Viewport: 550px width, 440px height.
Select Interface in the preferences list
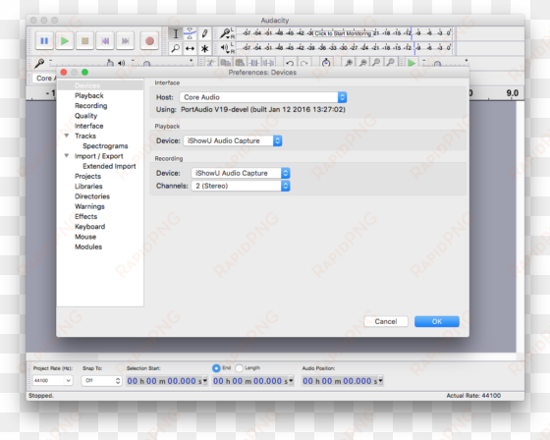(88, 126)
